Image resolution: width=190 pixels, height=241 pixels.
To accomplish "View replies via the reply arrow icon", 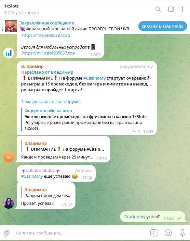I will tap(134, 131).
